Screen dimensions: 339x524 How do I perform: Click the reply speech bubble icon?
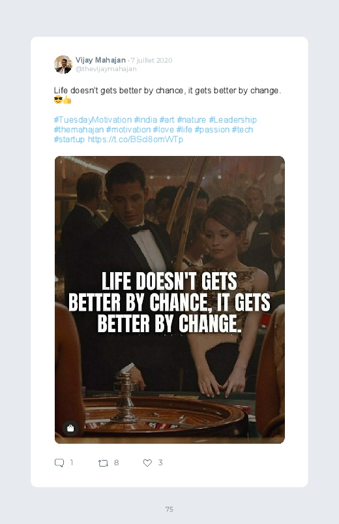tap(59, 463)
